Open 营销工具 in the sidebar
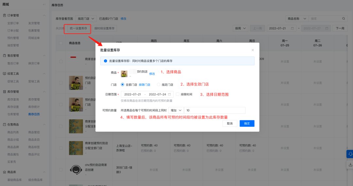 point(34,81)
